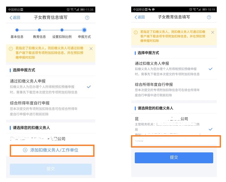This screenshot has height=182, width=226.
Task: Select 综合所得年度自行申报 option on left screen
Action: [x=51, y=109]
